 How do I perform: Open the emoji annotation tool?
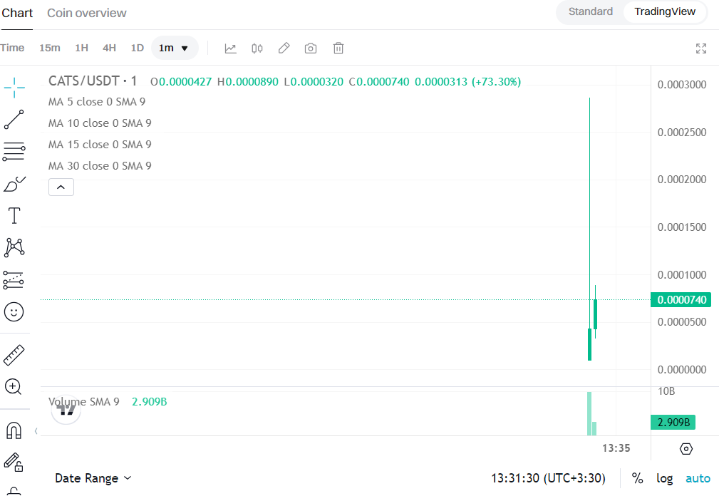[x=14, y=311]
